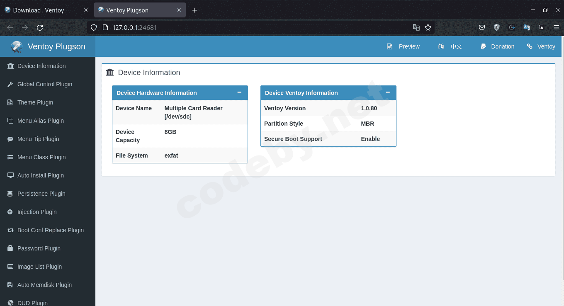The width and height of the screenshot is (564, 306).
Task: Select the Secure Boot Support value "Enable"
Action: pyautogui.click(x=370, y=139)
